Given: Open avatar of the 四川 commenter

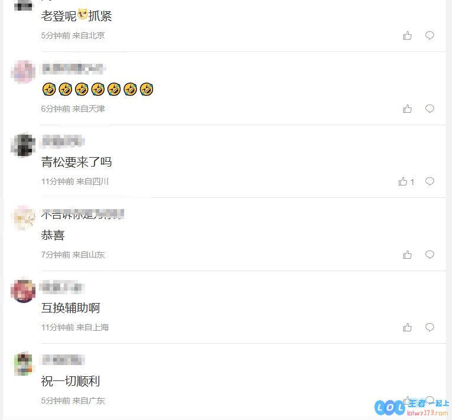Looking at the screenshot, I should click(23, 145).
